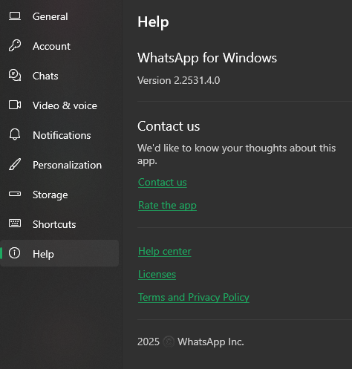The image size is (352, 369).
Task: Select the Chats settings entry
Action: pyautogui.click(x=59, y=76)
